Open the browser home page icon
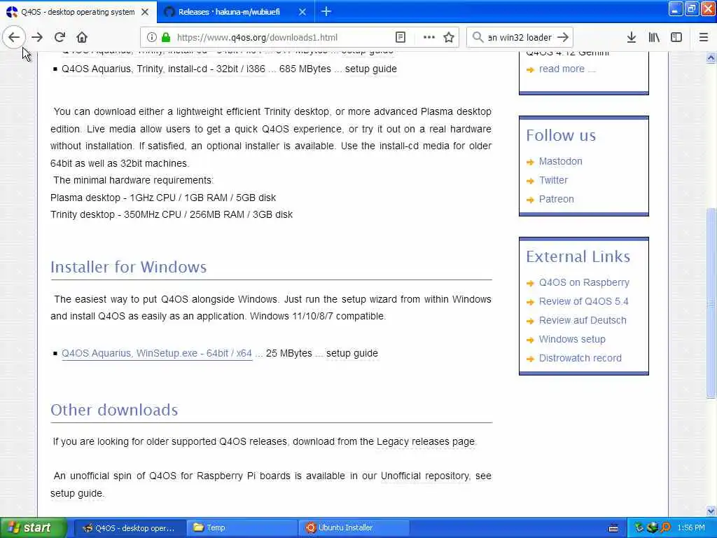This screenshot has width=717, height=538. click(x=82, y=37)
